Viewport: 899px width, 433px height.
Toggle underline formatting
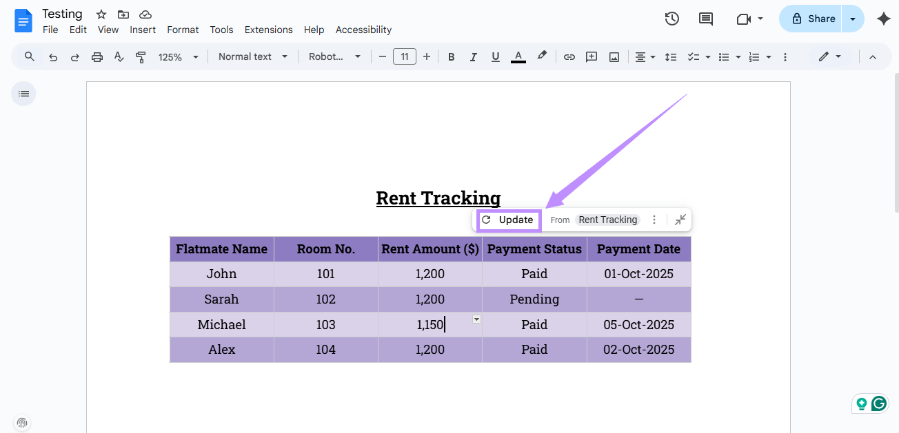(495, 56)
